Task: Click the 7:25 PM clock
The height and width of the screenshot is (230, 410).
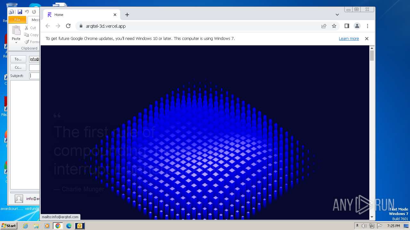Action: [393, 226]
